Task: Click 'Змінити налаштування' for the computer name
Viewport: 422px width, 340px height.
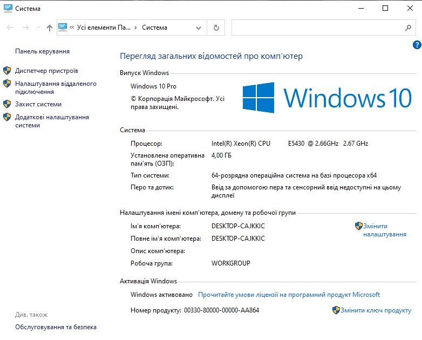Action: pos(385,230)
